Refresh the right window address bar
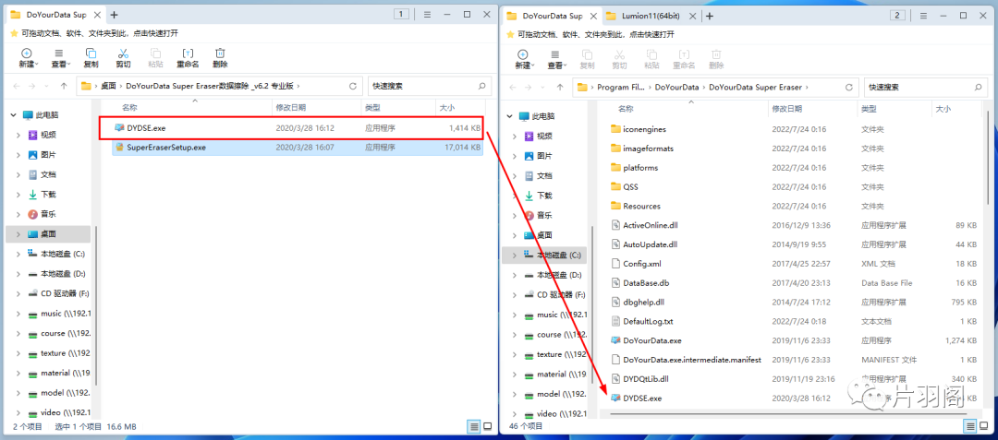Viewport: 998px width, 440px height. pos(848,87)
